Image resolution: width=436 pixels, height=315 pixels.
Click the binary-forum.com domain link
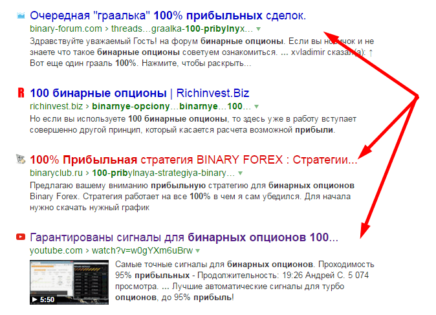coord(66,28)
